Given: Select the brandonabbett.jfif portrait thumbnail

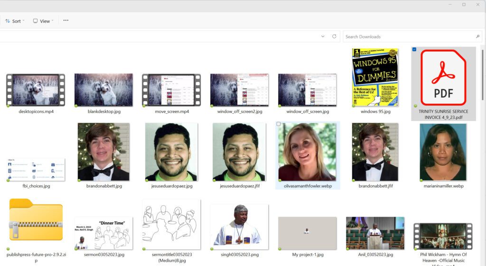Looking at the screenshot, I should pyautogui.click(x=375, y=152).
